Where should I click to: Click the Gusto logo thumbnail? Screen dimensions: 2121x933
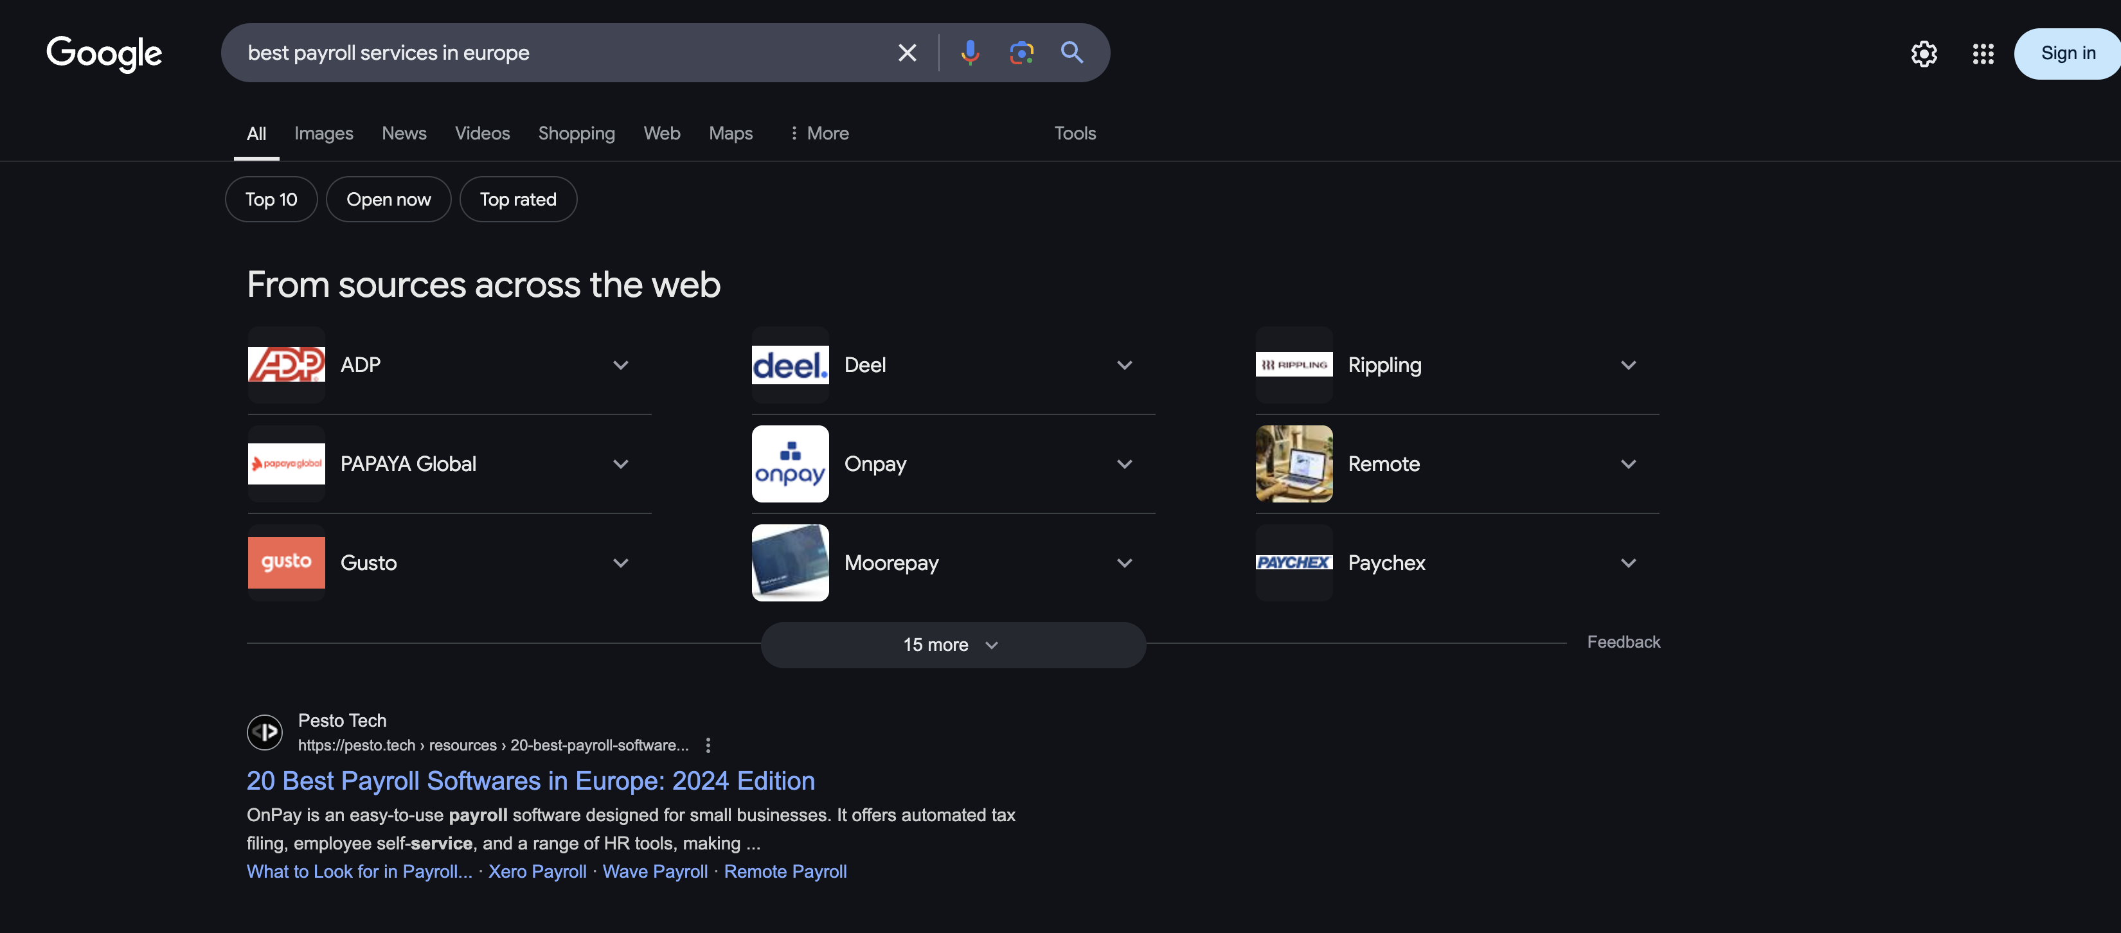point(287,562)
